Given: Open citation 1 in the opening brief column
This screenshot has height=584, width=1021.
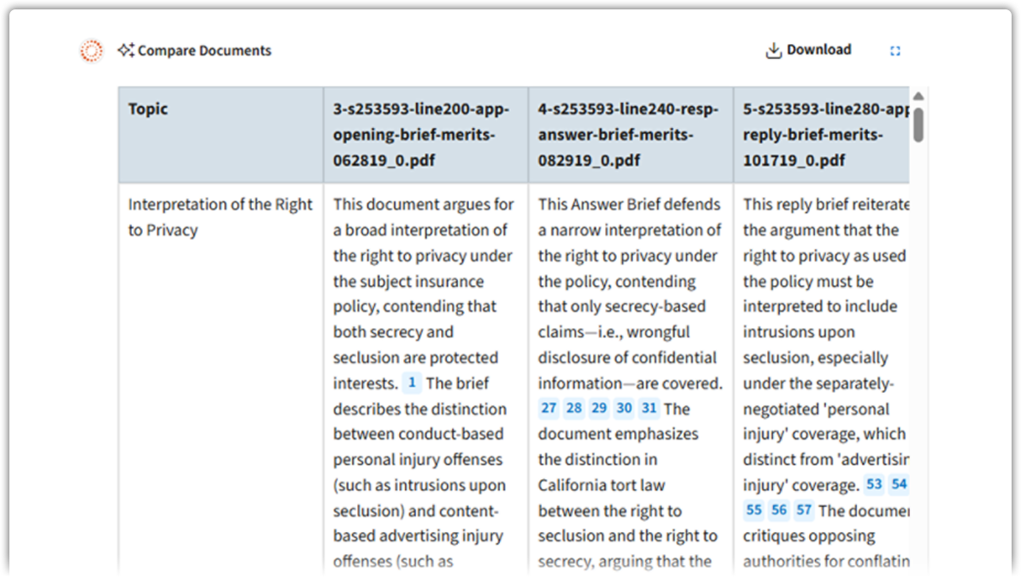Looking at the screenshot, I should [412, 383].
